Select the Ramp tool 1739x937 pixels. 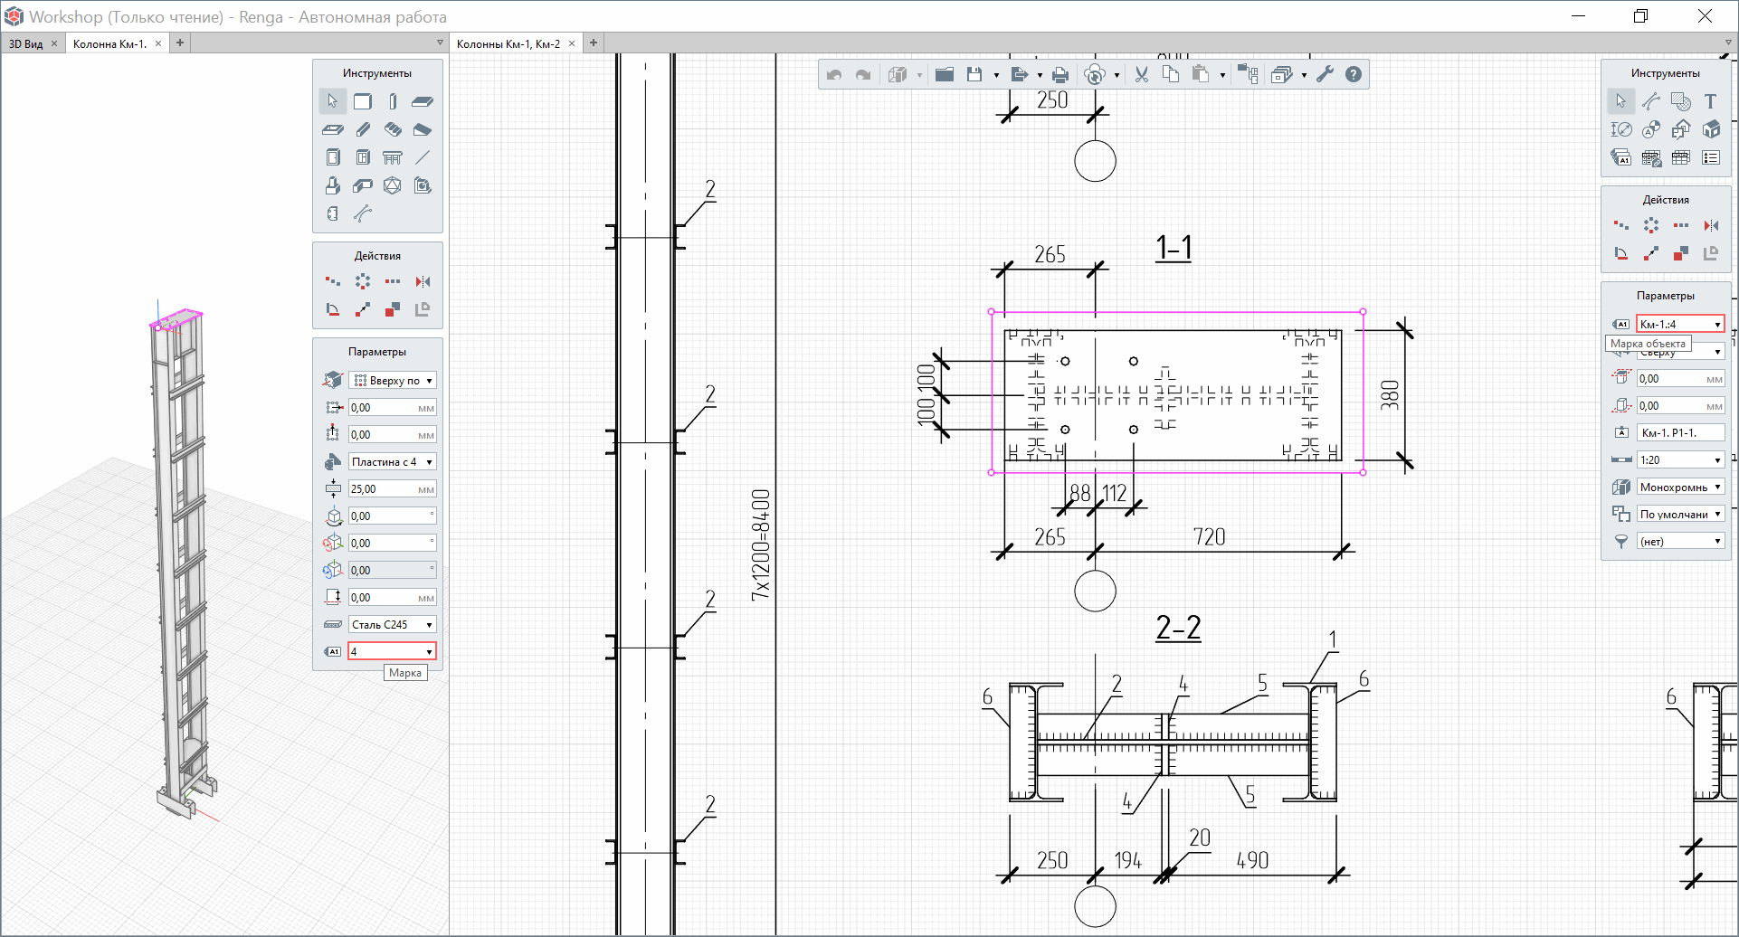click(423, 129)
